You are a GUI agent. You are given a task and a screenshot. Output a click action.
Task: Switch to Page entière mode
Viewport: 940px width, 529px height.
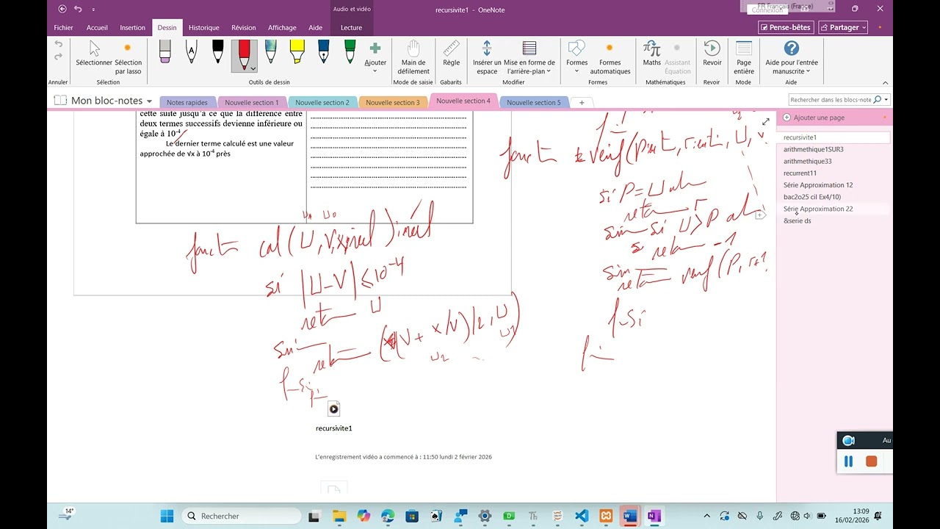[744, 57]
